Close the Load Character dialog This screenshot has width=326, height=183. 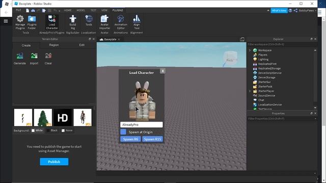[162, 71]
